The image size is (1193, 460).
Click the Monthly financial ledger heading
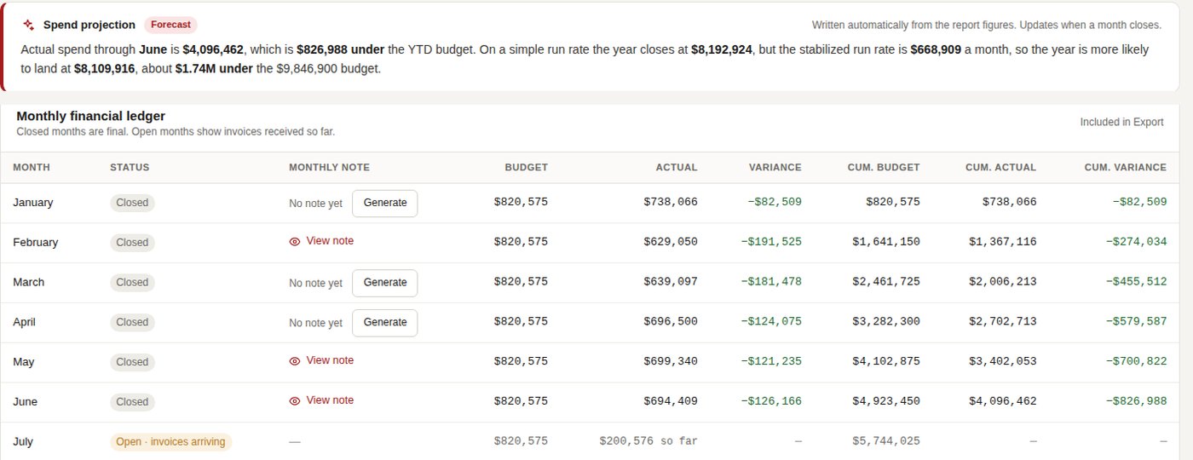(90, 116)
